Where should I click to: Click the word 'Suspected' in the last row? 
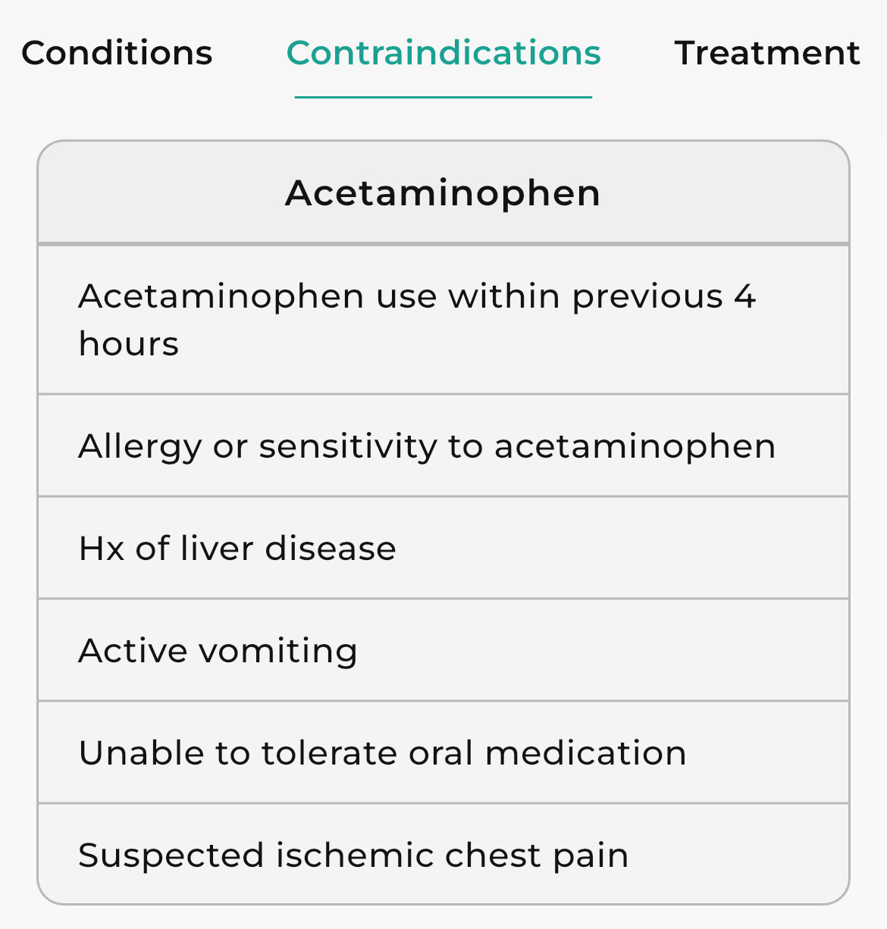point(171,855)
